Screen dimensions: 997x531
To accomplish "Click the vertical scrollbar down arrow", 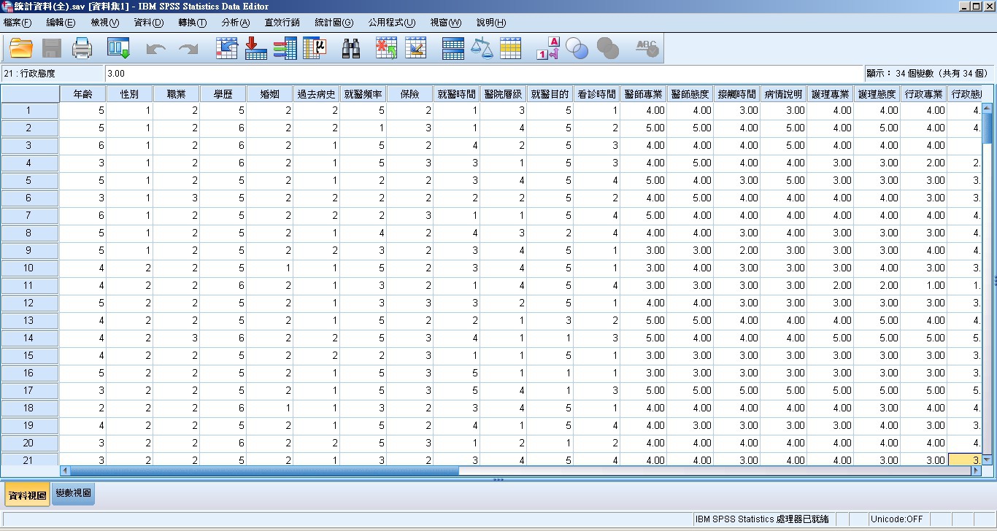I will point(987,460).
